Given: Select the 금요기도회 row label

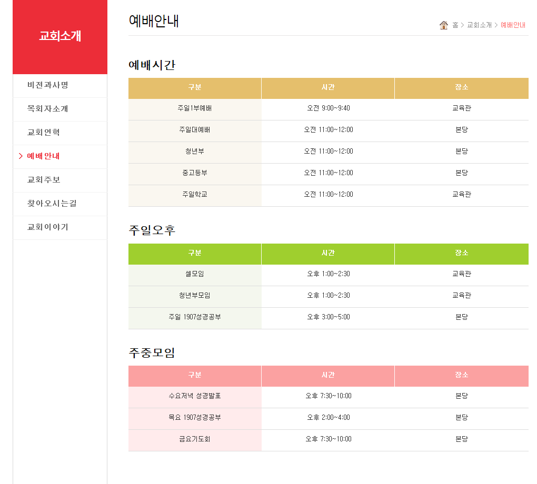Looking at the screenshot, I should click(195, 439).
